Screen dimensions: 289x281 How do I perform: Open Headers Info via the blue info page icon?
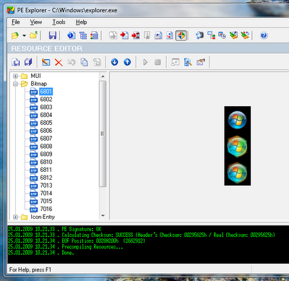(72, 35)
